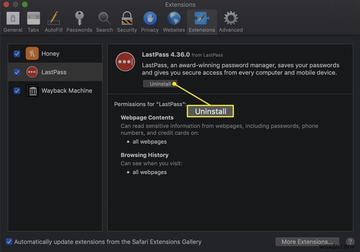Click 'Permissions for LastPass' label

(x=150, y=104)
